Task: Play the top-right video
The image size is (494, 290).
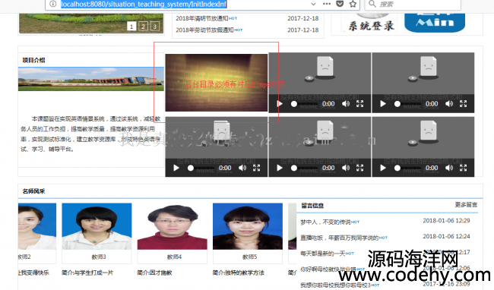Action: (383, 104)
